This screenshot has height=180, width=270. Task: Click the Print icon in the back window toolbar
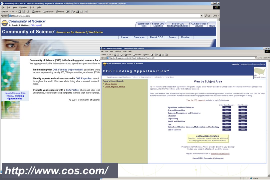click(78, 12)
